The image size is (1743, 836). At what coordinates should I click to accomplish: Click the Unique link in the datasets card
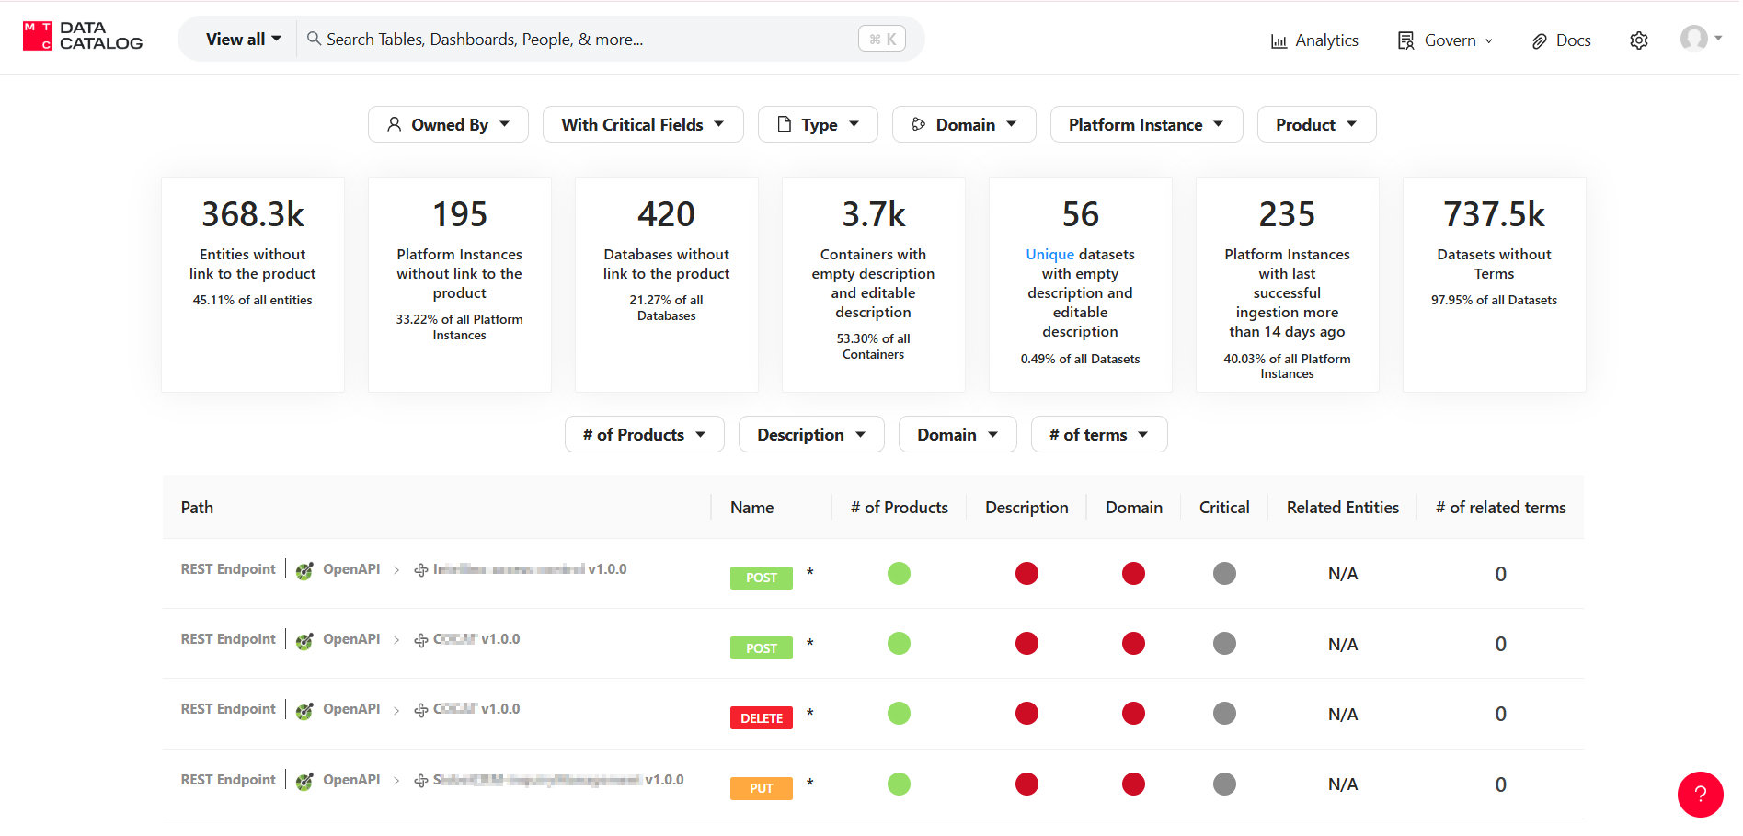(x=1049, y=255)
